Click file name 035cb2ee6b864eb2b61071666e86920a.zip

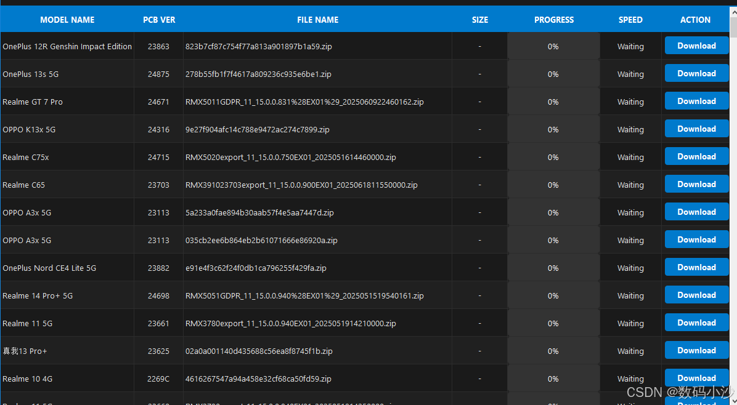coord(261,240)
